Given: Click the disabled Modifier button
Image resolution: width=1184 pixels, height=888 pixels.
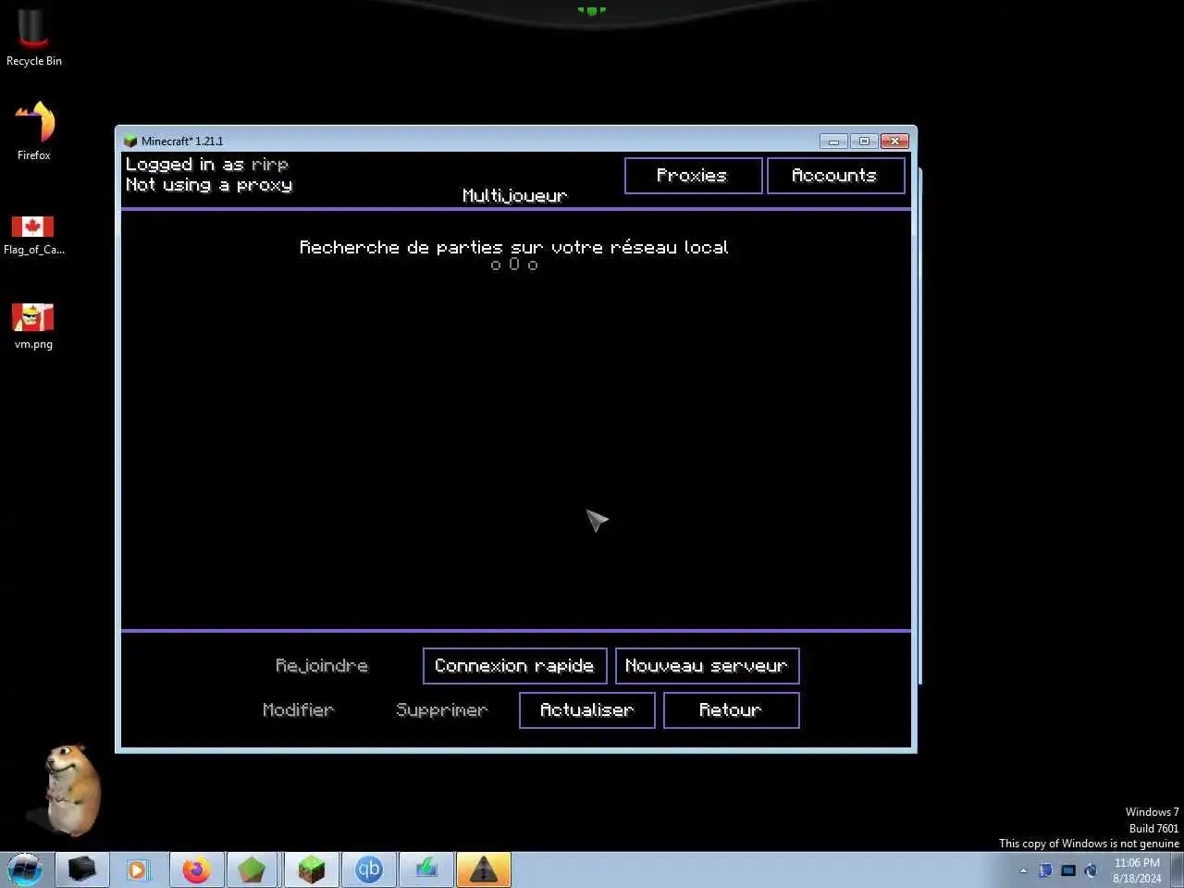Looking at the screenshot, I should [x=299, y=710].
